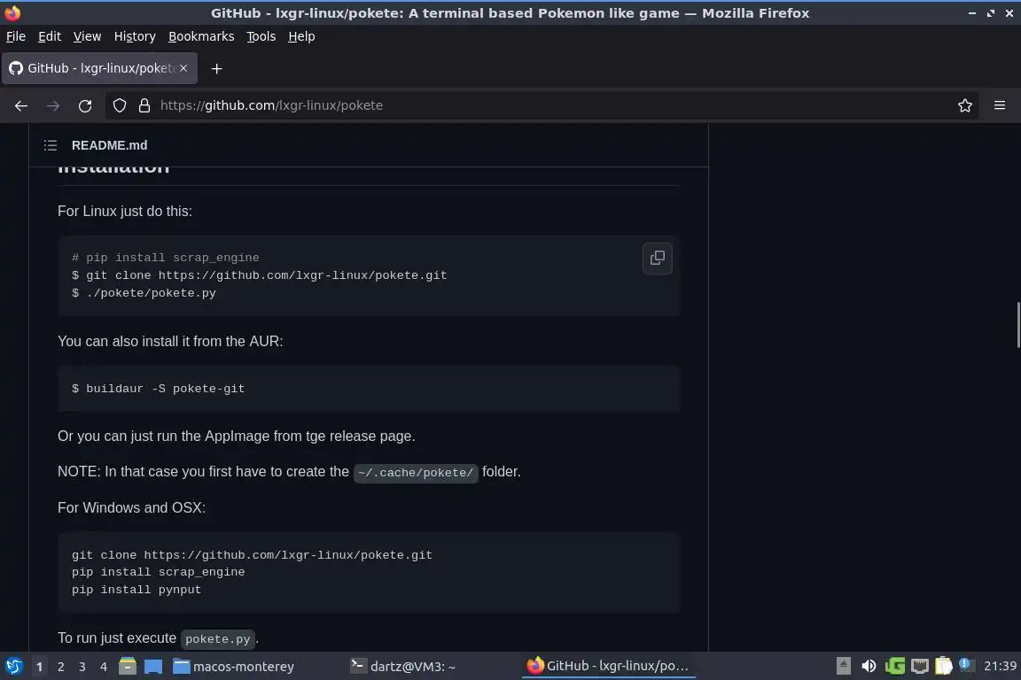Open the file manager drawer icon in taskbar

pos(128,667)
